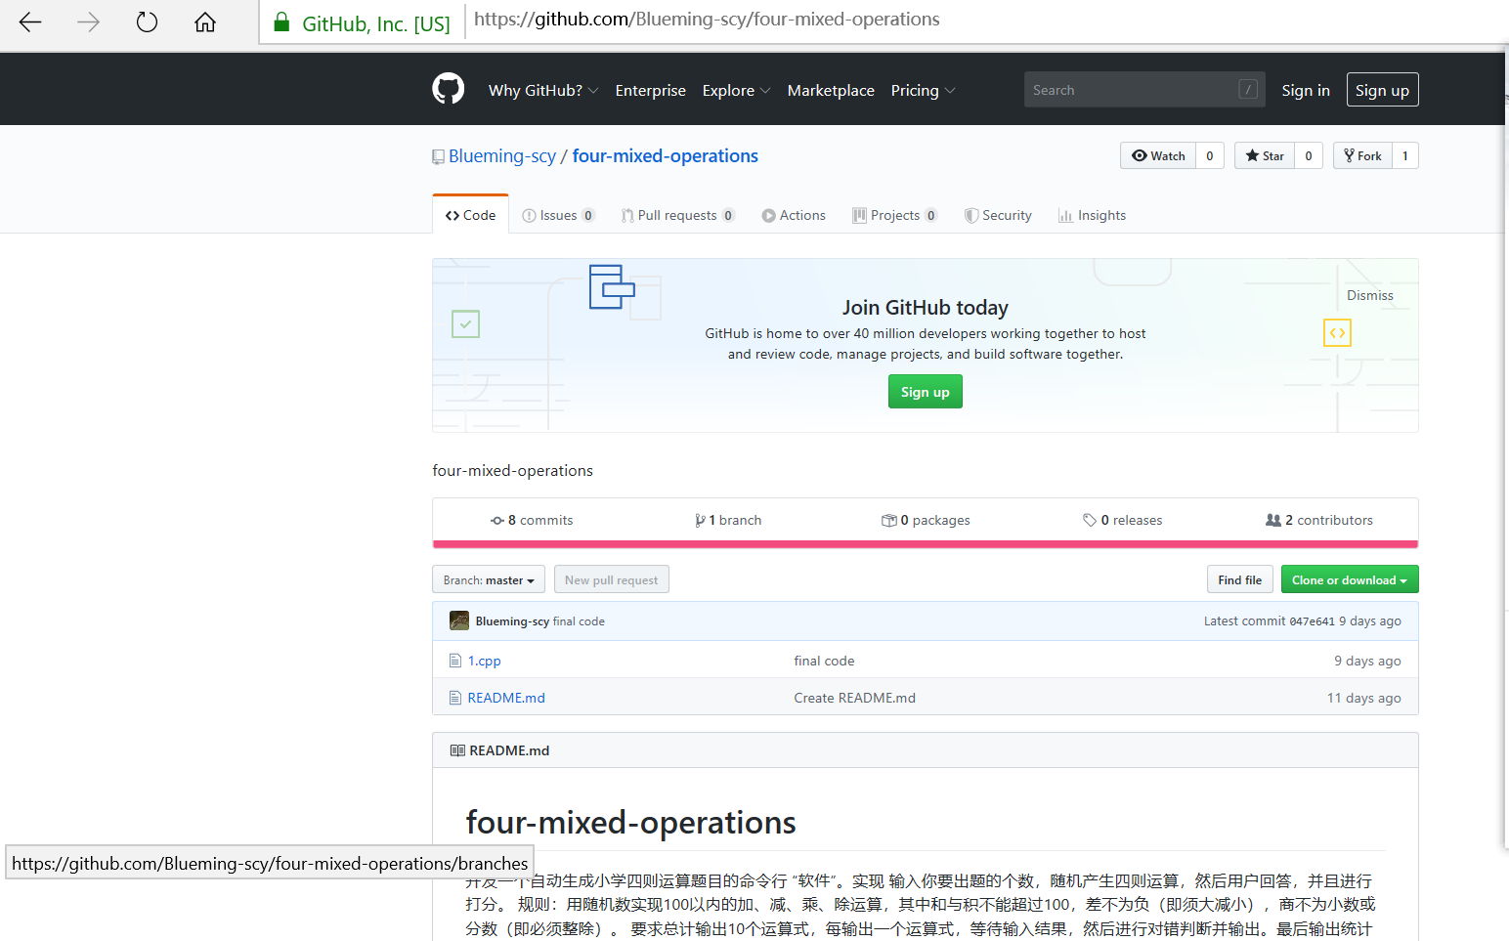This screenshot has width=1509, height=941.
Task: Click the book icon in README.md header
Action: point(457,750)
